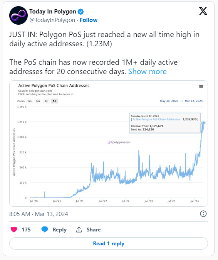
Task: Click the Follow link
Action: pyautogui.click(x=89, y=20)
